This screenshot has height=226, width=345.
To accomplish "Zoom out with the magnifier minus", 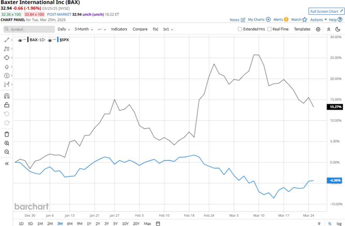I will [6, 152].
